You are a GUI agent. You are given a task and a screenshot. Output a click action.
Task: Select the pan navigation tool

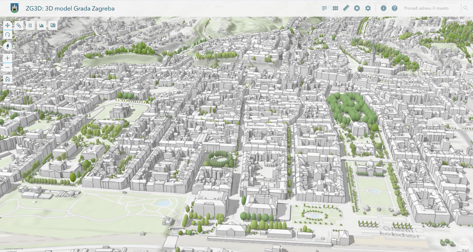click(x=7, y=25)
